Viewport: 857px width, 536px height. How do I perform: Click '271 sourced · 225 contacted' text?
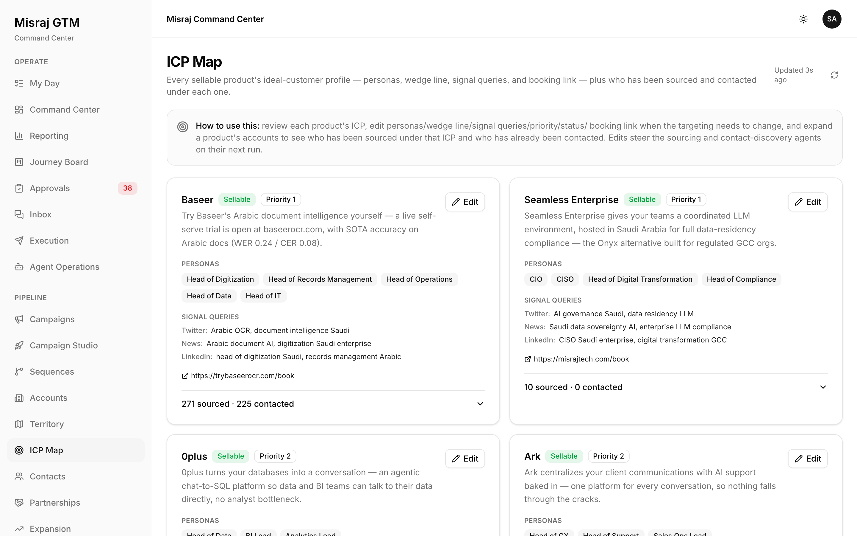coord(238,404)
